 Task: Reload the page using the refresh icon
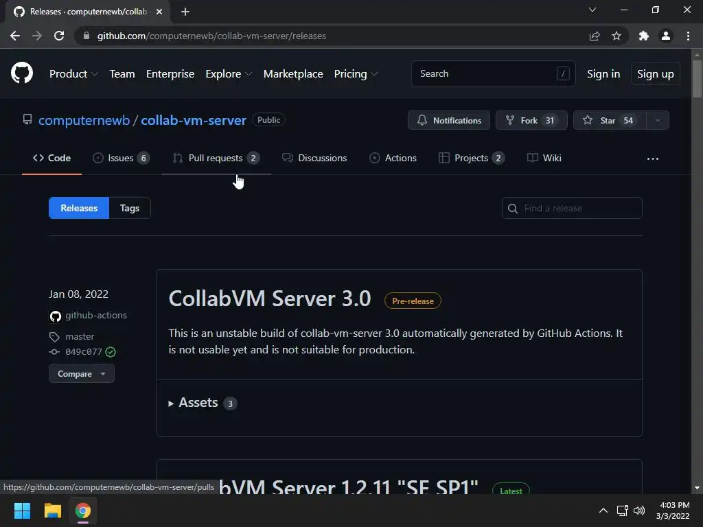pyautogui.click(x=59, y=36)
